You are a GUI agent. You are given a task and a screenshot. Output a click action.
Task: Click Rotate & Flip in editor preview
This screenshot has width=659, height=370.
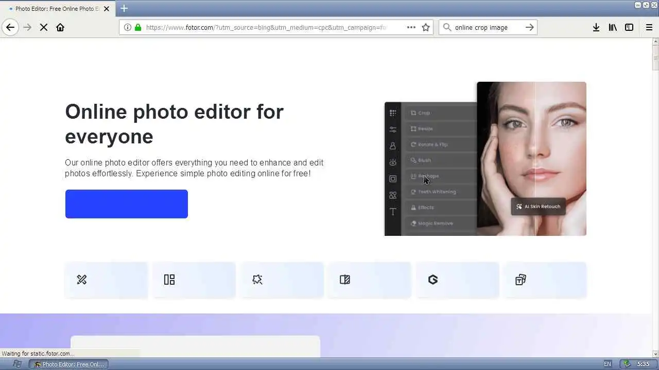pyautogui.click(x=440, y=144)
